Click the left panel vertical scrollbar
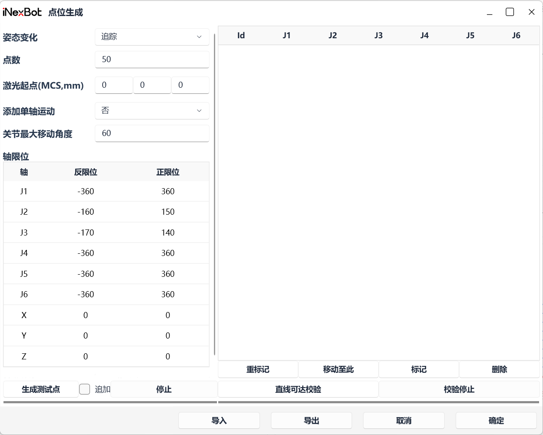The width and height of the screenshot is (543, 435). point(215,194)
